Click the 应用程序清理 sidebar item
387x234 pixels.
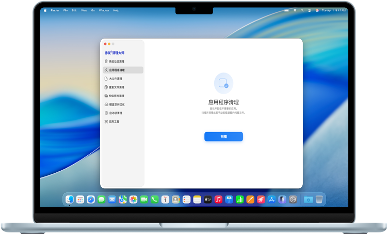tap(116, 70)
